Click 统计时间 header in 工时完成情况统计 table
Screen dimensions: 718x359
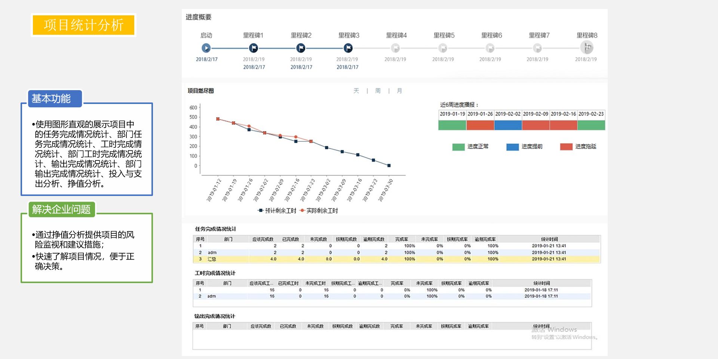pyautogui.click(x=541, y=283)
